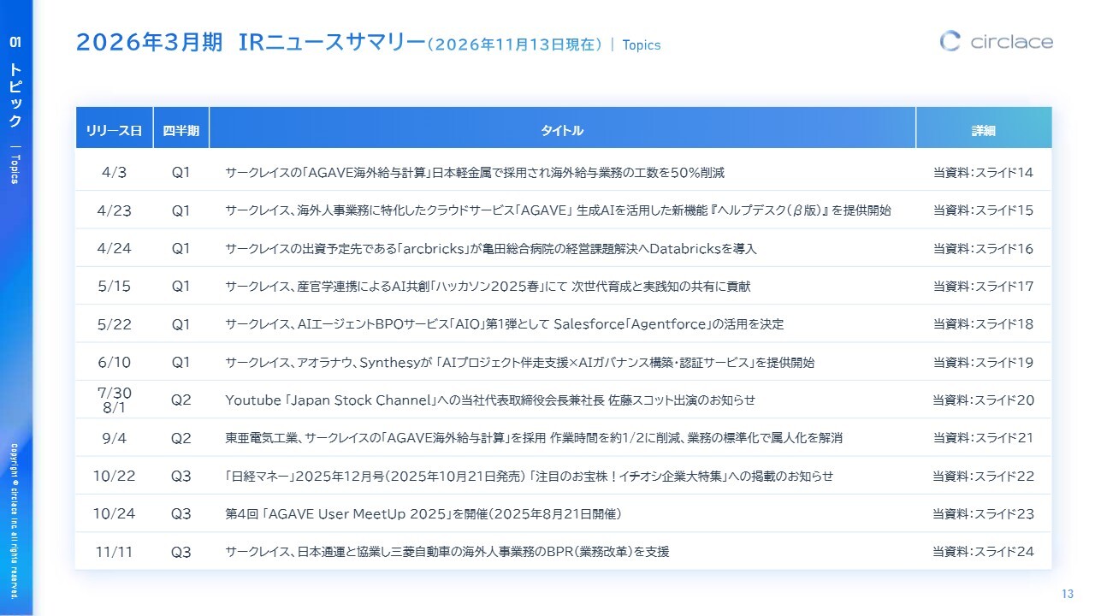The height and width of the screenshot is (616, 1095).
Task: Open the 当資料:スライド16 detail link
Action: pyautogui.click(x=983, y=249)
